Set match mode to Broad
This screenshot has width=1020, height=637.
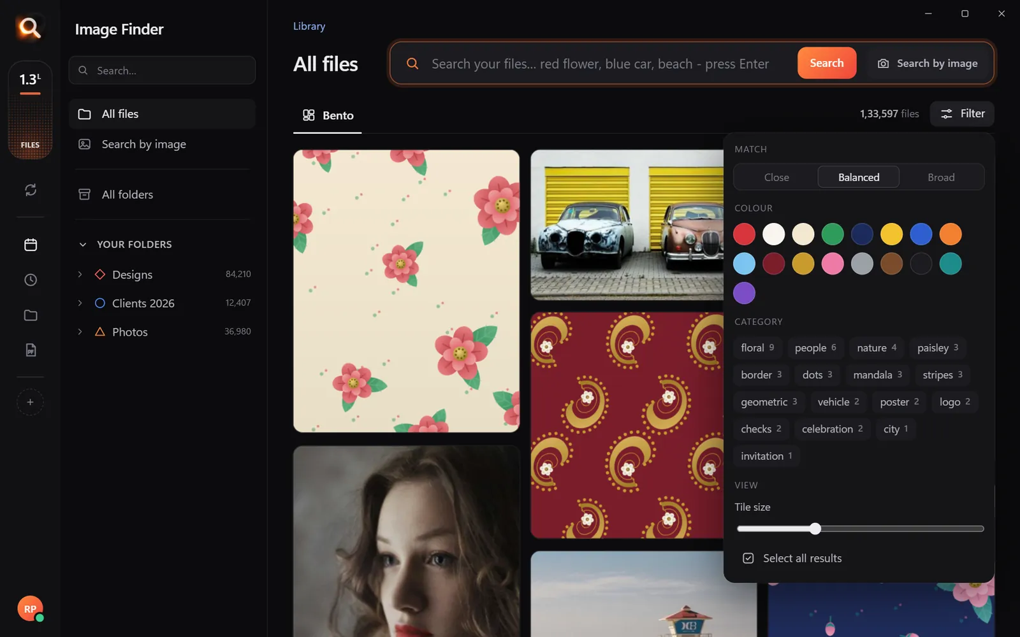[941, 177]
